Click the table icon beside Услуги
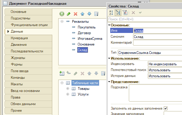The width and height of the screenshot is (182, 115). 74,94
